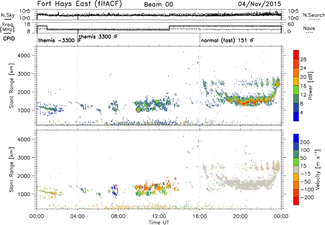This screenshot has width=325, height=225.
Task: Click the 'Beam 00' label
Action: [158, 4]
